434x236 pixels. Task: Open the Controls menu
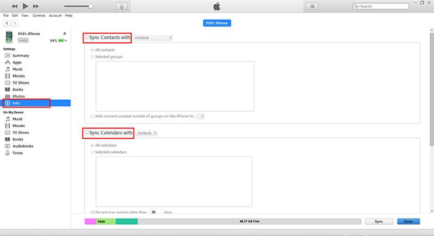[39, 16]
